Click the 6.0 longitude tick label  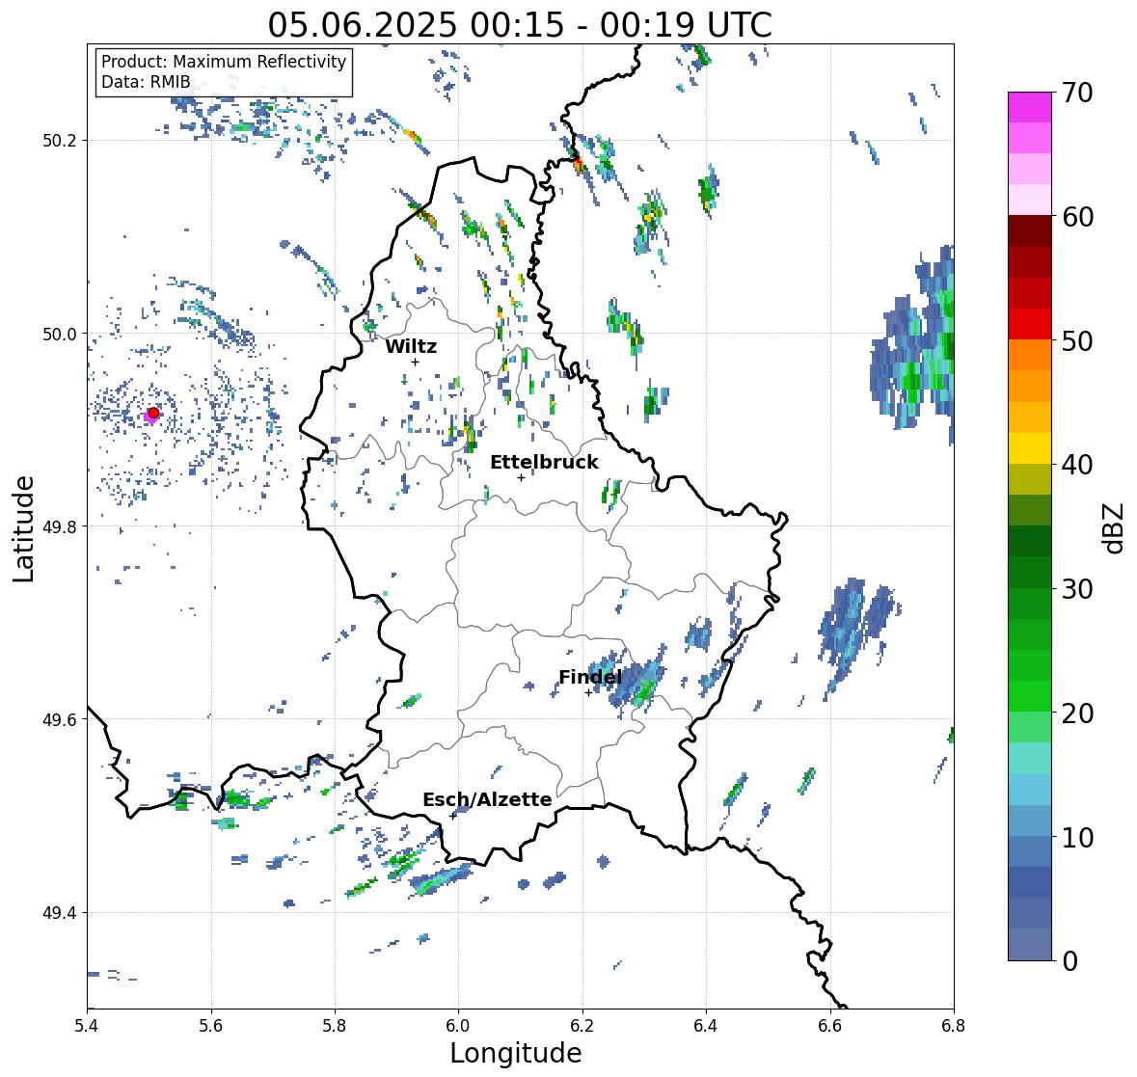tap(458, 1025)
